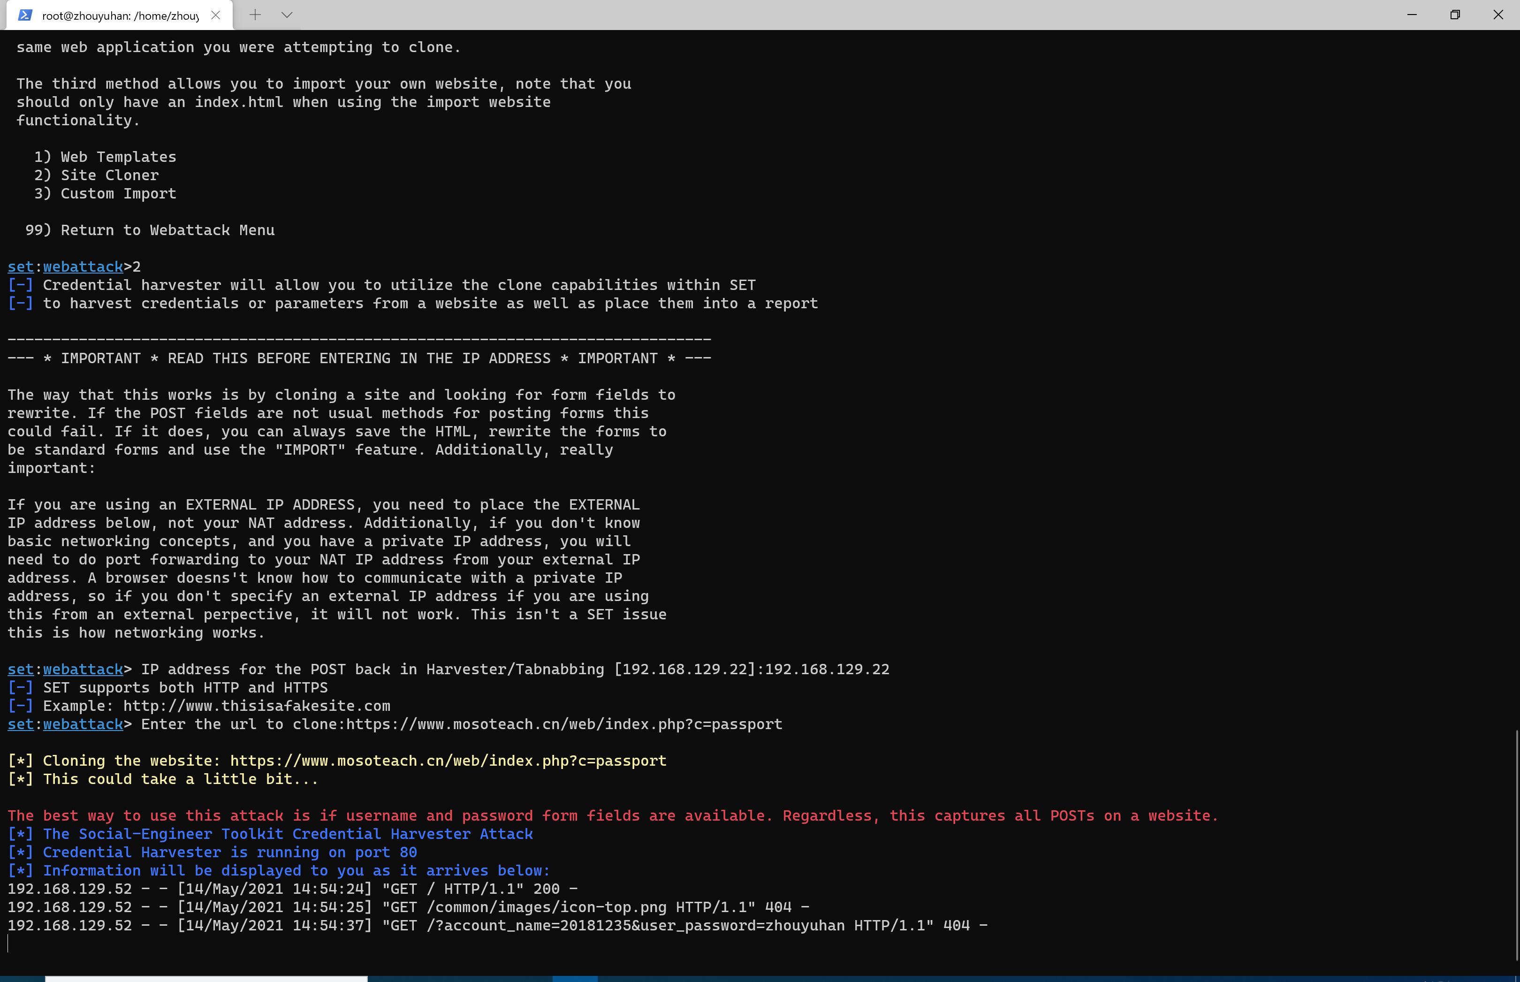The image size is (1520, 982).
Task: Click "Credential Harvester is running on port 80" line
Action: [213, 853]
